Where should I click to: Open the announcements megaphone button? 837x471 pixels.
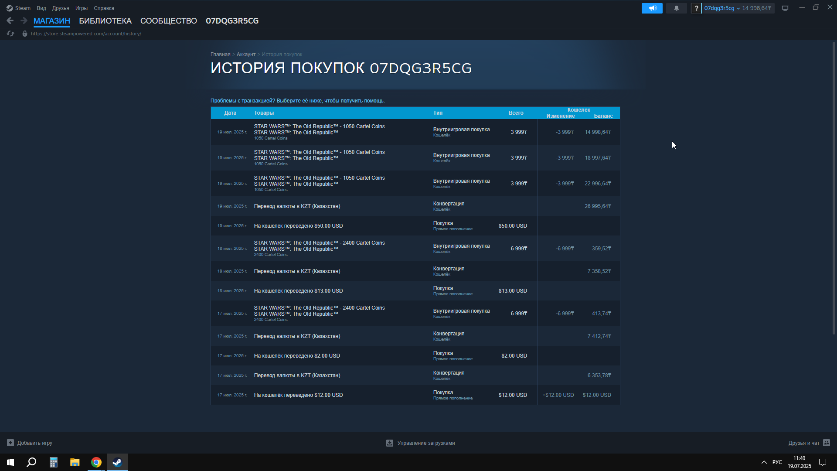coord(652,8)
